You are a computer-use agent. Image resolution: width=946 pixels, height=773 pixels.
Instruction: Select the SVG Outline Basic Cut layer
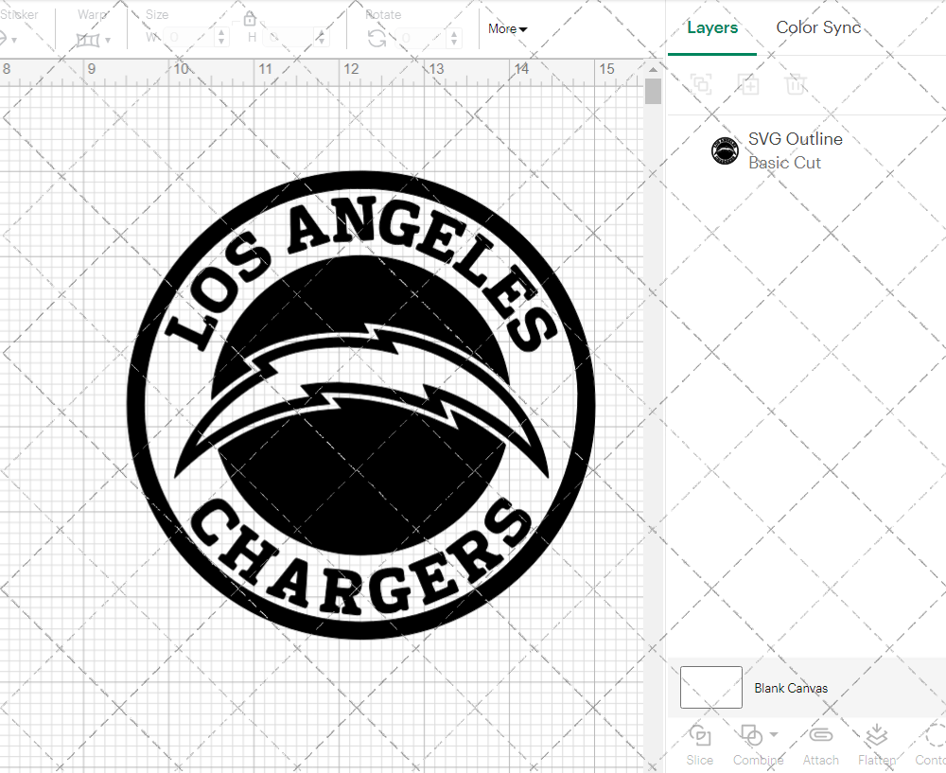[795, 149]
